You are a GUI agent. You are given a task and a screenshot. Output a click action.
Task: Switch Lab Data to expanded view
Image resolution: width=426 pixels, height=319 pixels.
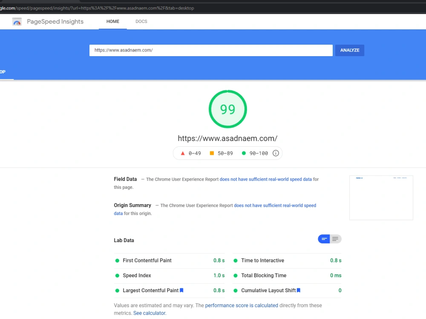(336, 239)
